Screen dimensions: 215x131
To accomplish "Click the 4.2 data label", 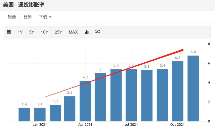I will [85, 77].
